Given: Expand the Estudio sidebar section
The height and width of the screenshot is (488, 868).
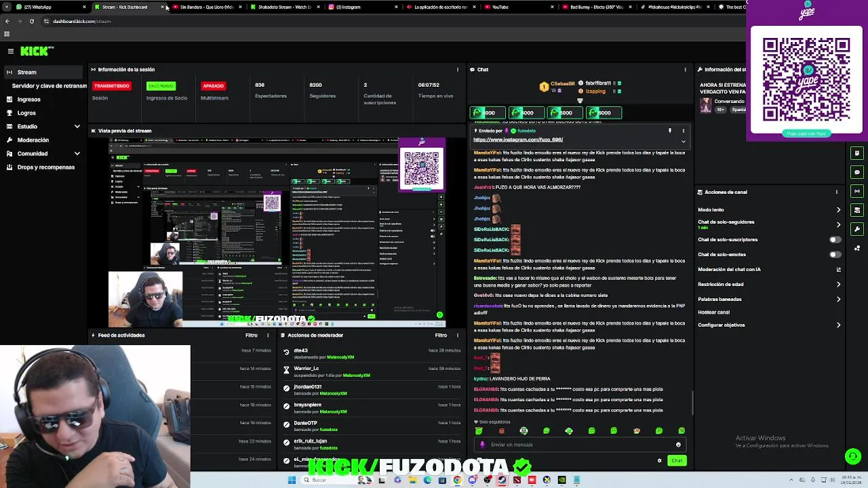Looking at the screenshot, I should [x=43, y=126].
